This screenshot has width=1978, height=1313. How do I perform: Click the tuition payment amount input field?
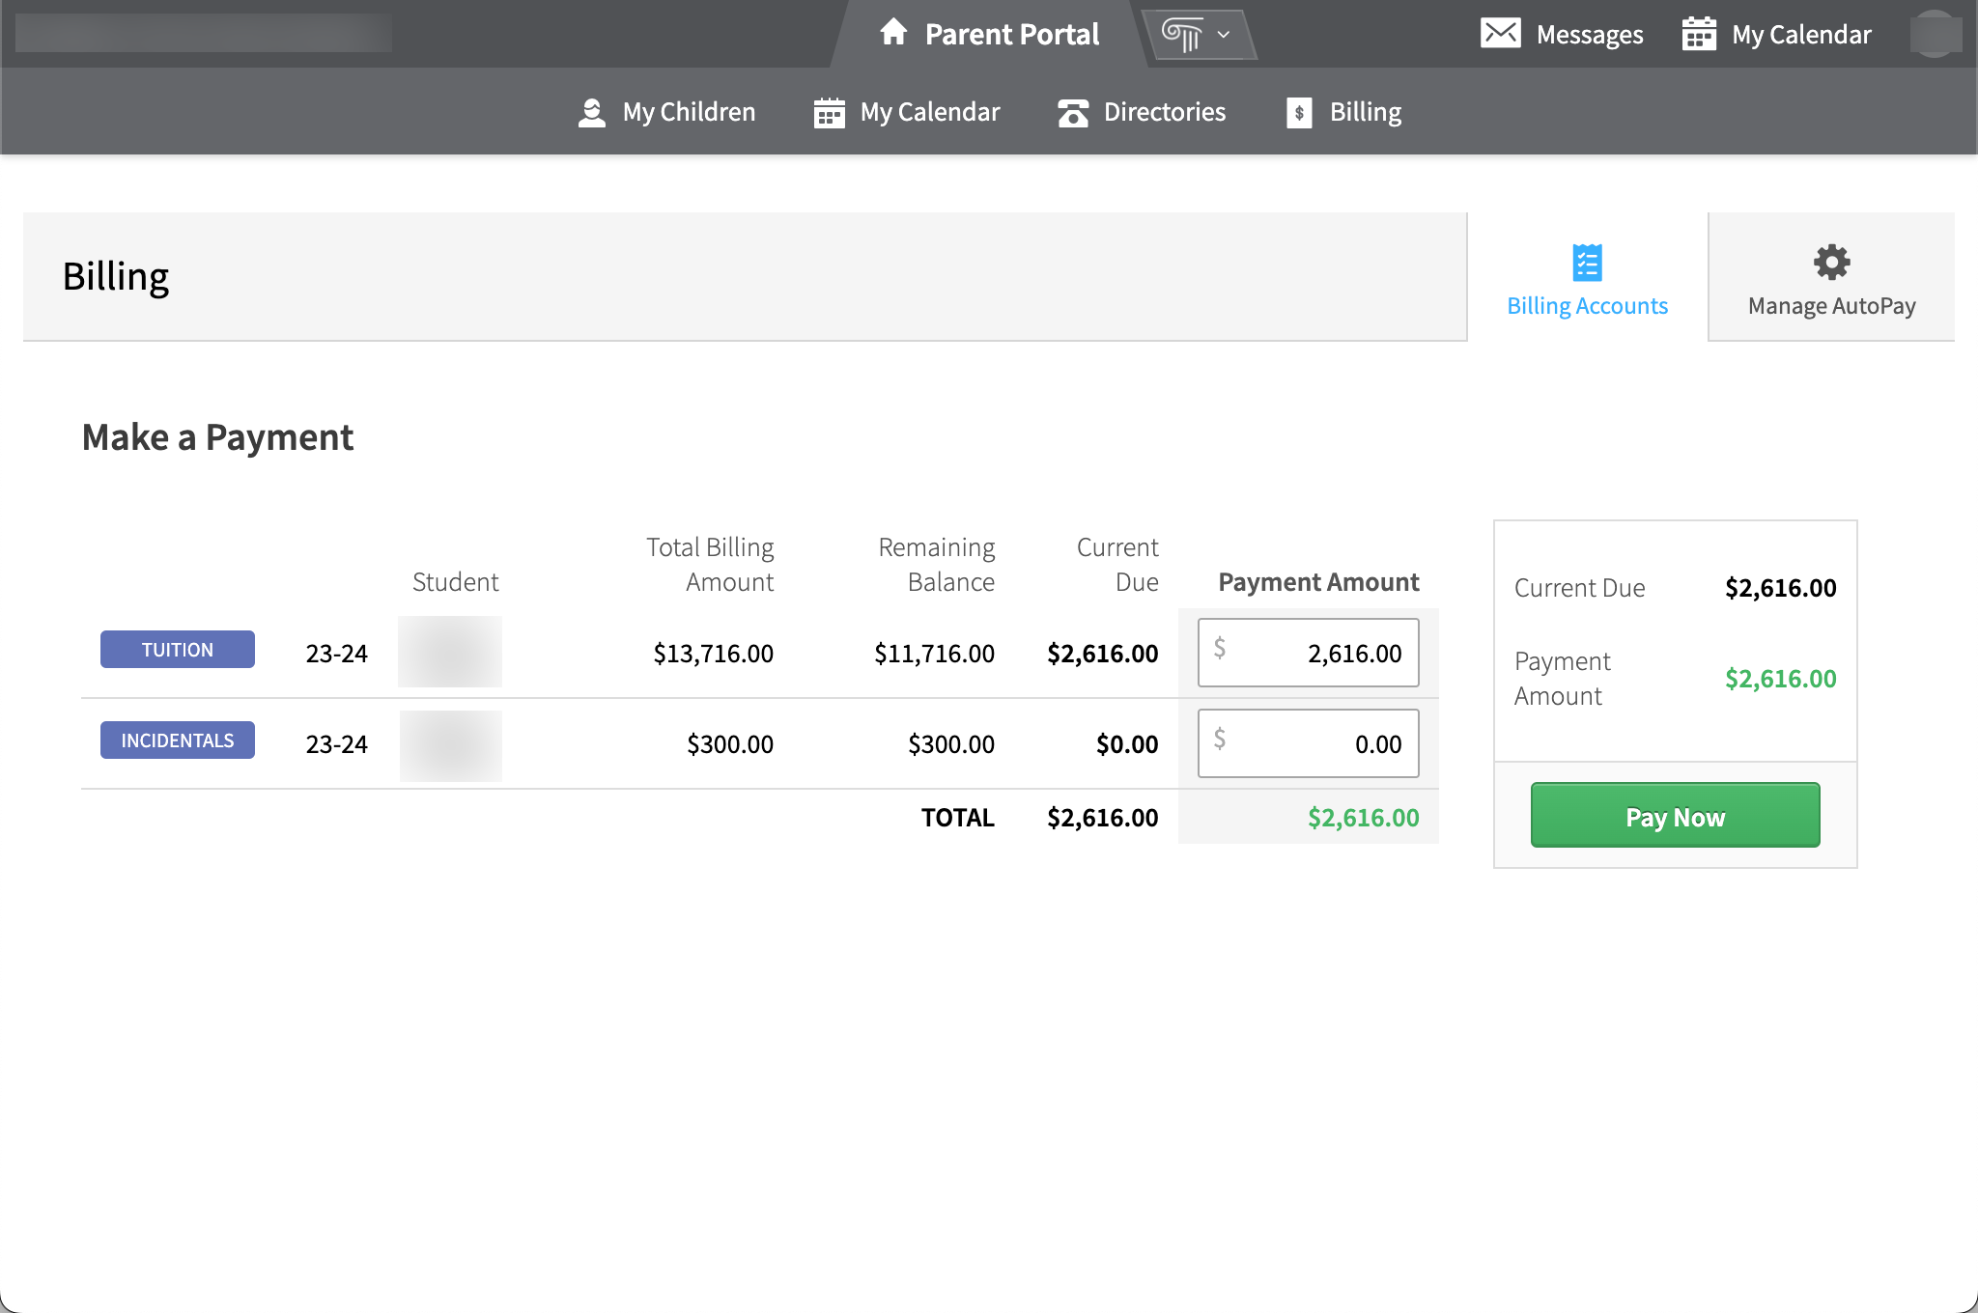click(1308, 653)
